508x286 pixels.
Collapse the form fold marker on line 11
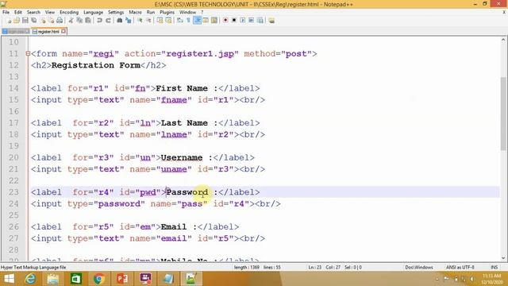click(x=28, y=54)
